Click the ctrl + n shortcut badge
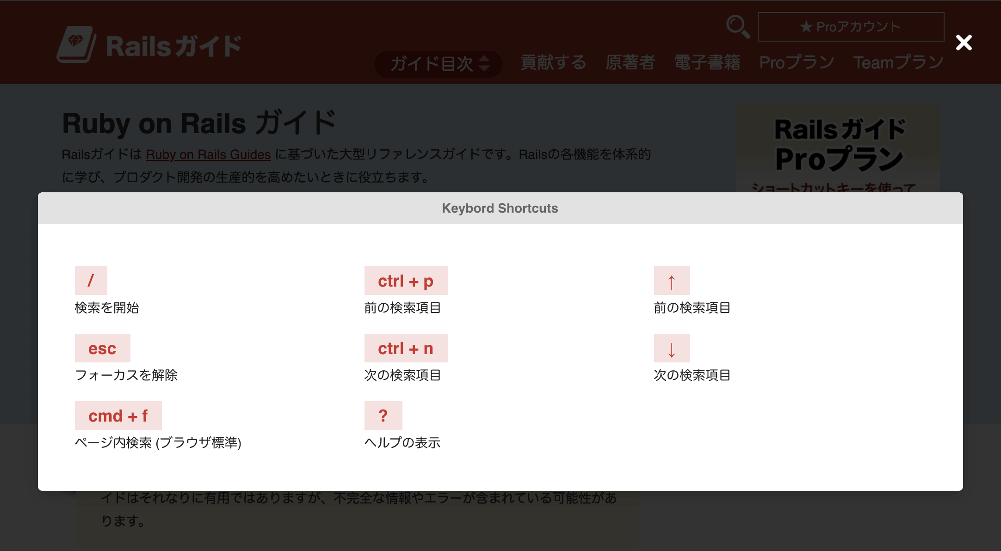The image size is (1001, 551). pos(406,348)
